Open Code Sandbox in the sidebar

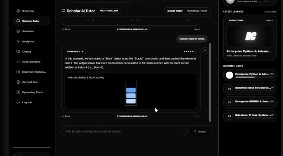[32, 61]
